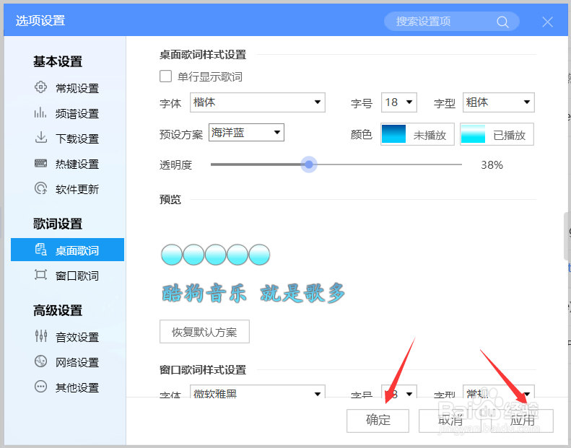The height and width of the screenshot is (448, 571).
Task: Click the gear icon beside 常规设置
Action: point(40,87)
